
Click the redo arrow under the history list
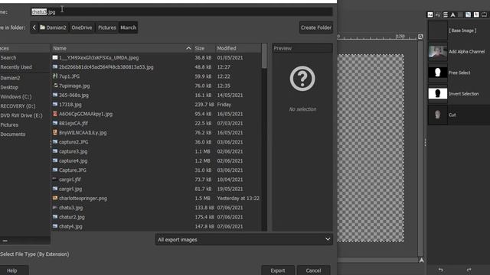click(469, 270)
